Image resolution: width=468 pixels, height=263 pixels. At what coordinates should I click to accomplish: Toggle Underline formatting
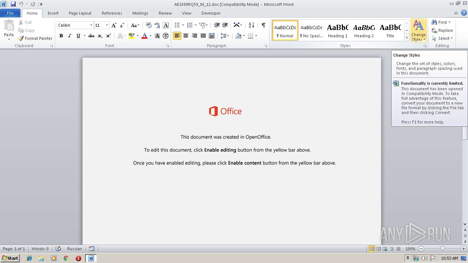point(78,36)
